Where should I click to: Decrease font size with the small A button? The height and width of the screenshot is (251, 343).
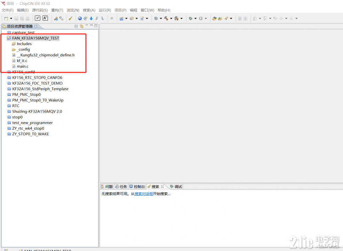coord(38,18)
